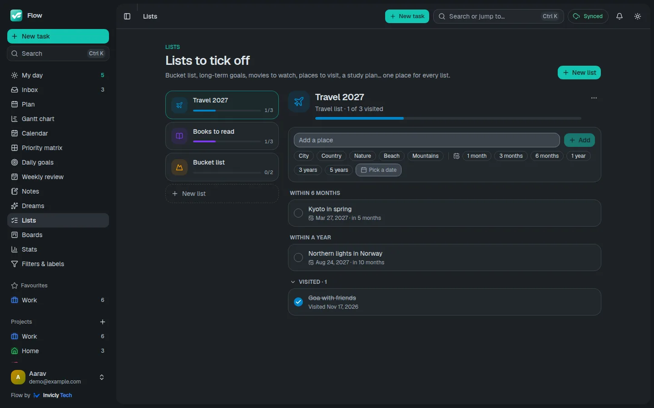This screenshot has height=408, width=654.
Task: Click the Boards icon
Action: click(x=15, y=235)
